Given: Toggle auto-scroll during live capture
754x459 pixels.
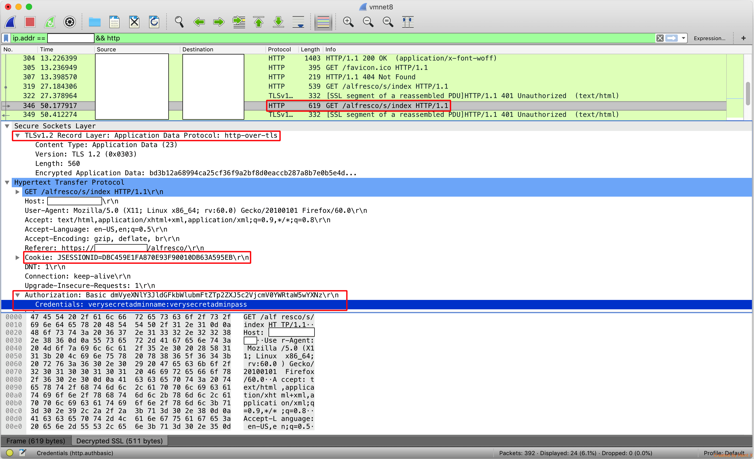Looking at the screenshot, I should tap(298, 22).
